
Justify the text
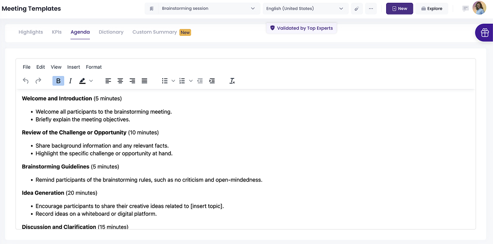coord(144,81)
